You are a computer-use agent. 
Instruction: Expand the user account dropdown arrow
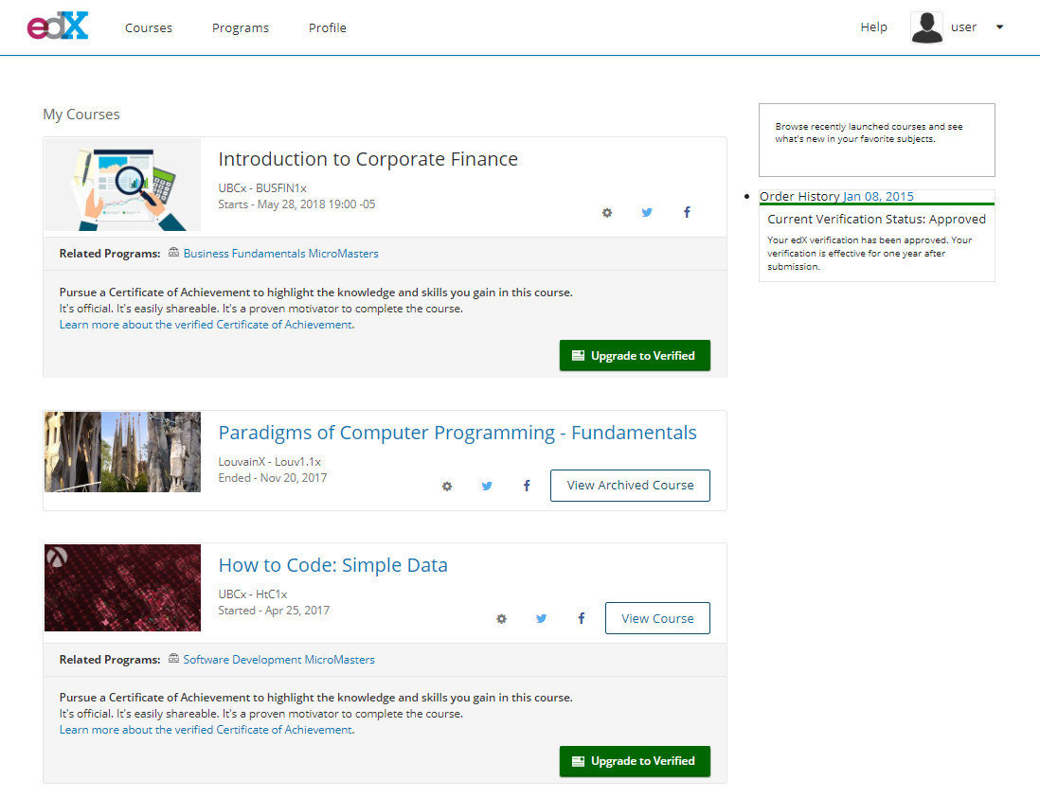click(999, 27)
